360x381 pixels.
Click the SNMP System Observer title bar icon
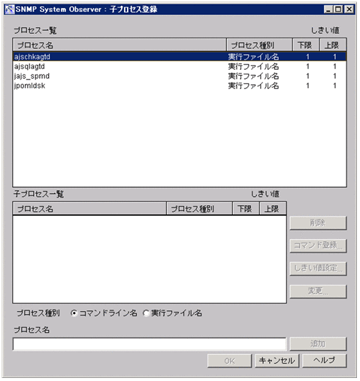[x=10, y=9]
